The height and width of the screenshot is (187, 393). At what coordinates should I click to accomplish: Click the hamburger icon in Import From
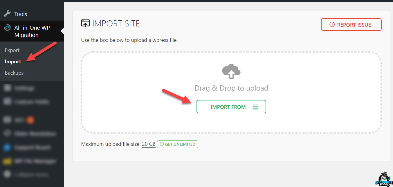coord(255,107)
